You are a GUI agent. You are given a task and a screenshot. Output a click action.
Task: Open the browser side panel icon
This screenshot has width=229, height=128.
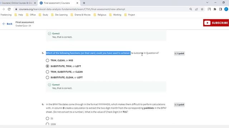[220, 9]
